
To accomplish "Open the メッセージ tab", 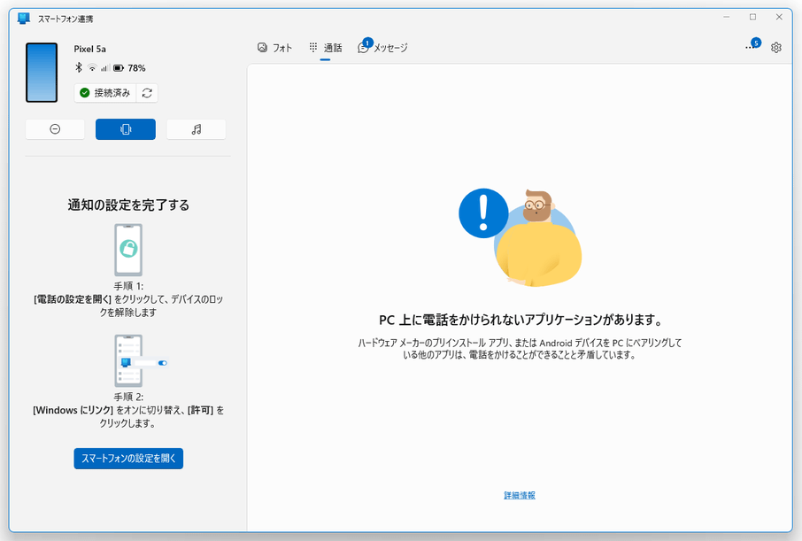I will [x=382, y=48].
